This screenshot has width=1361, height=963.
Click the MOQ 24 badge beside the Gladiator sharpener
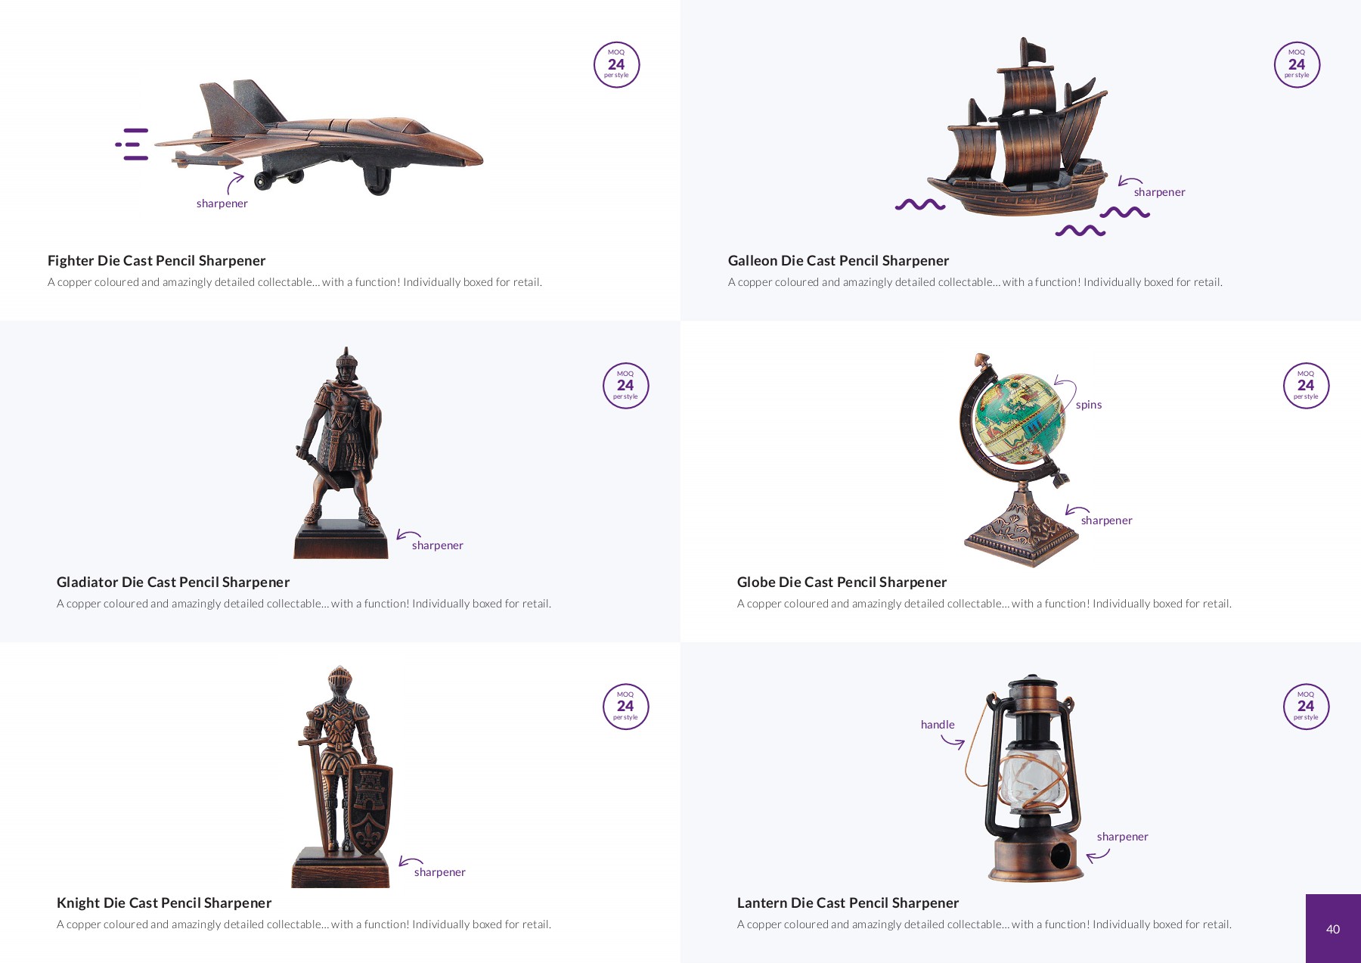point(625,386)
